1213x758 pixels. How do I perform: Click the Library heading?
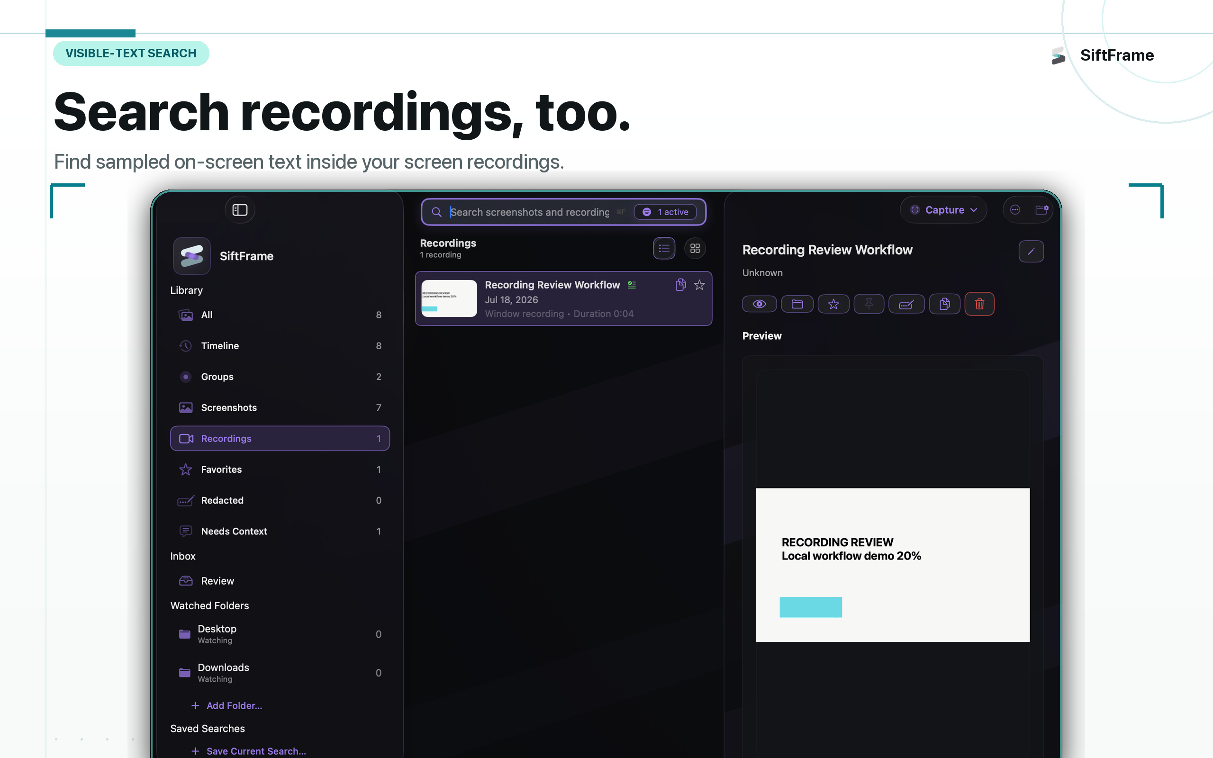(187, 290)
